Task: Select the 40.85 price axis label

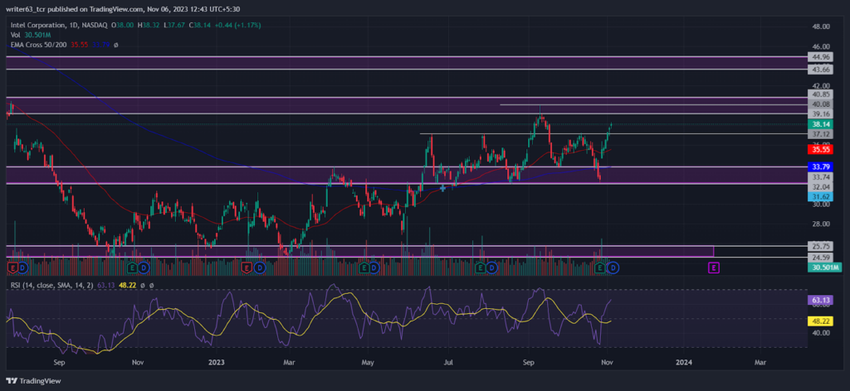Action: (x=818, y=94)
